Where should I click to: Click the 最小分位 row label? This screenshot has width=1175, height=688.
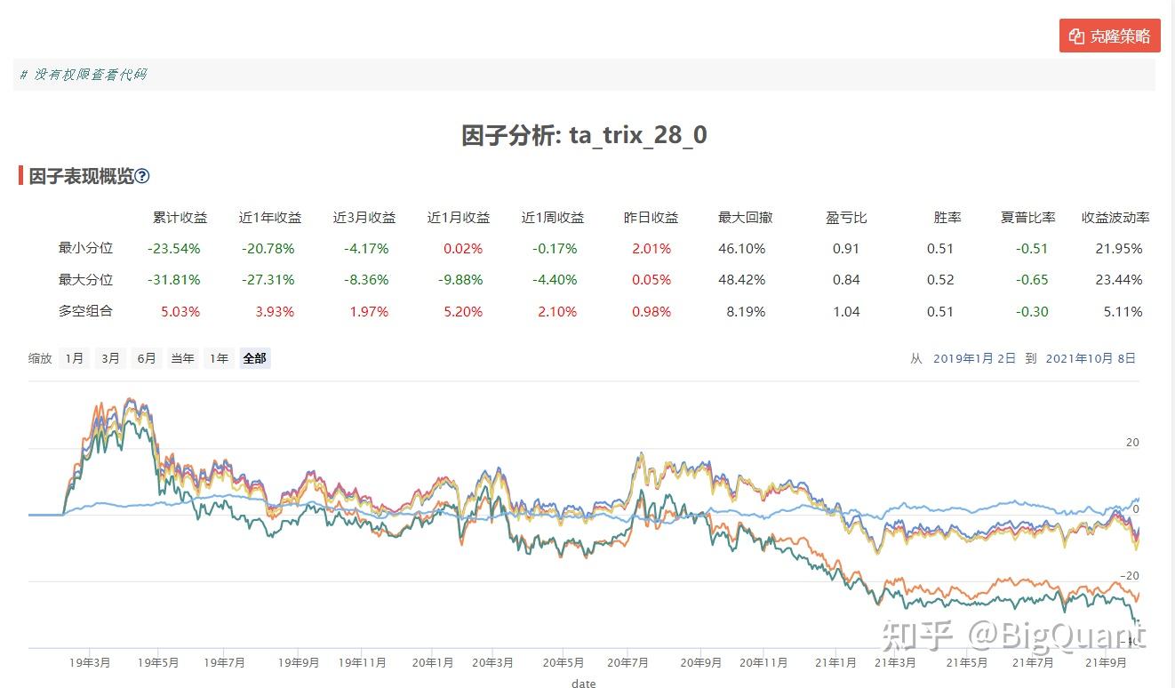click(84, 248)
